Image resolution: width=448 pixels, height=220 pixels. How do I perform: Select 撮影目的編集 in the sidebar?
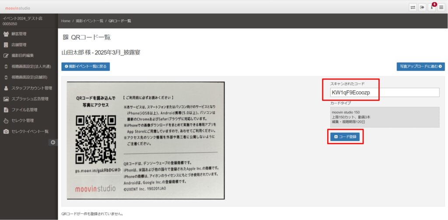point(22,55)
